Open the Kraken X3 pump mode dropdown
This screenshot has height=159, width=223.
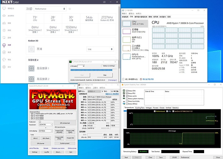pos(100,49)
